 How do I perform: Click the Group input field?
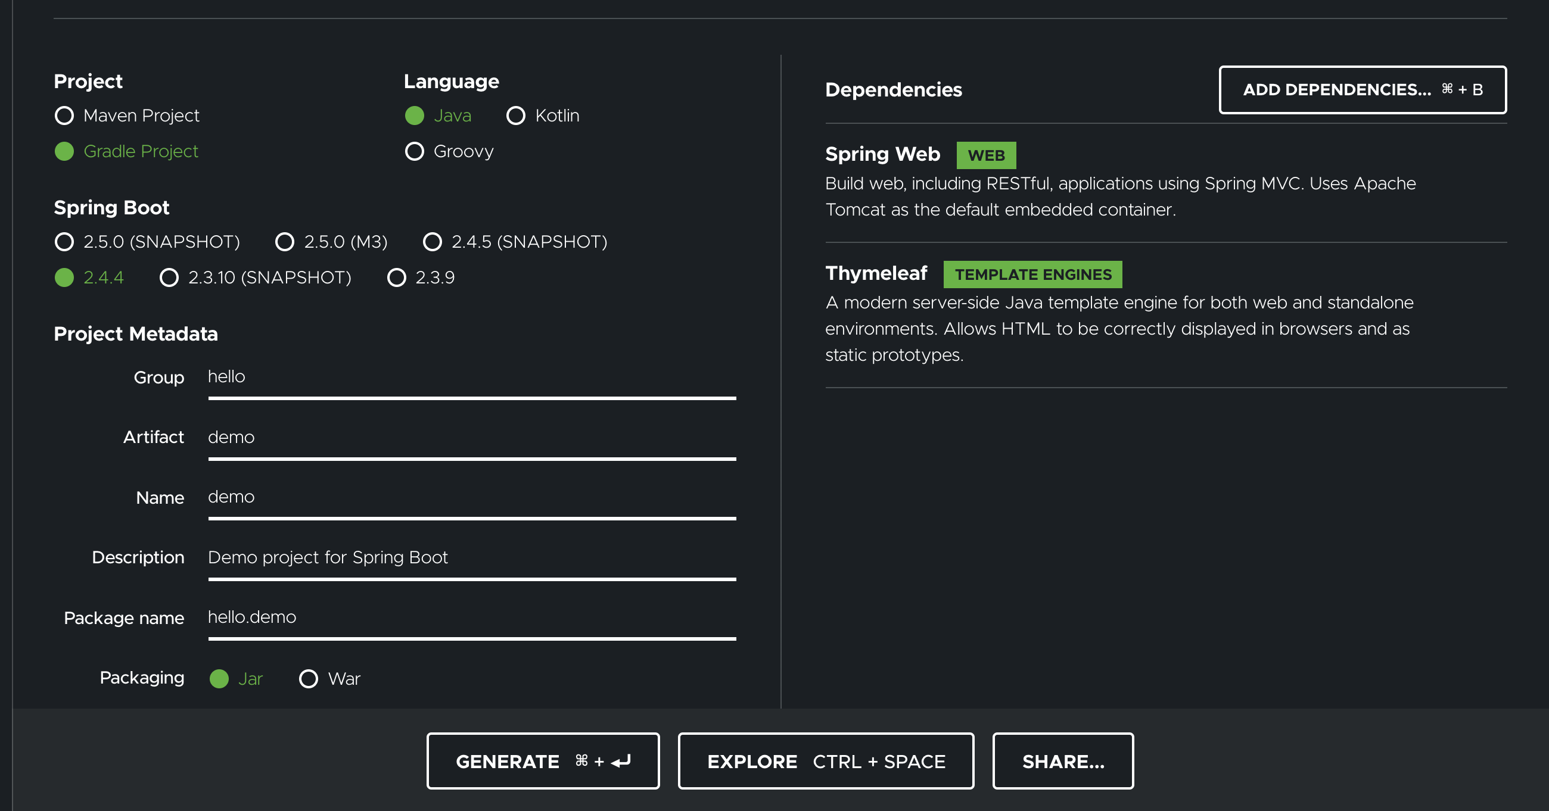471,378
